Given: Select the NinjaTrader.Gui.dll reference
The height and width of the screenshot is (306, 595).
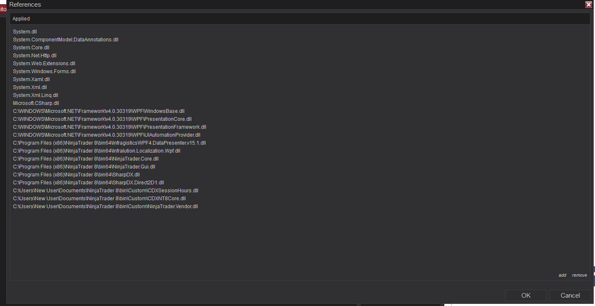Looking at the screenshot, I should (x=84, y=167).
